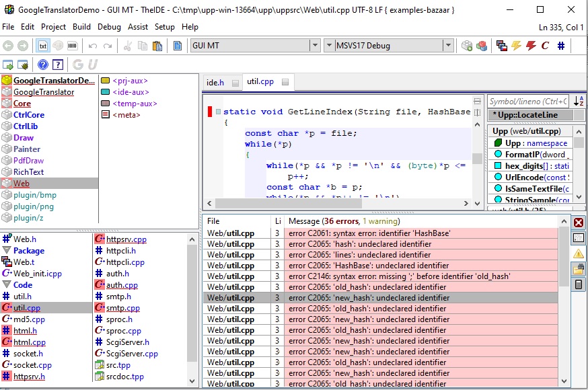Screen dimensions: 588x390
Task: Open the Build menu
Action: click(x=81, y=27)
